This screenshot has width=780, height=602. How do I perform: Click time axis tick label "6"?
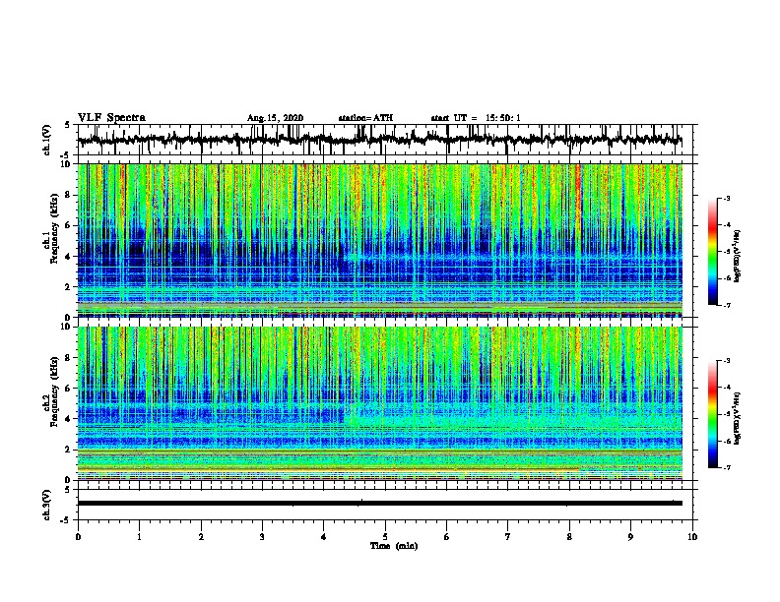click(x=447, y=536)
